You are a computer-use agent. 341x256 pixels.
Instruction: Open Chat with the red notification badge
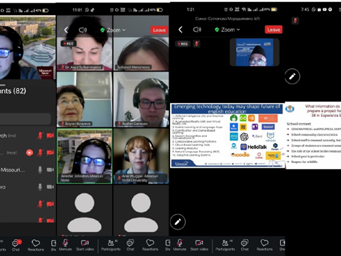16,245
